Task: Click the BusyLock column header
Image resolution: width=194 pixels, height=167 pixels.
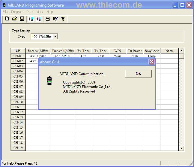Action: [152, 51]
